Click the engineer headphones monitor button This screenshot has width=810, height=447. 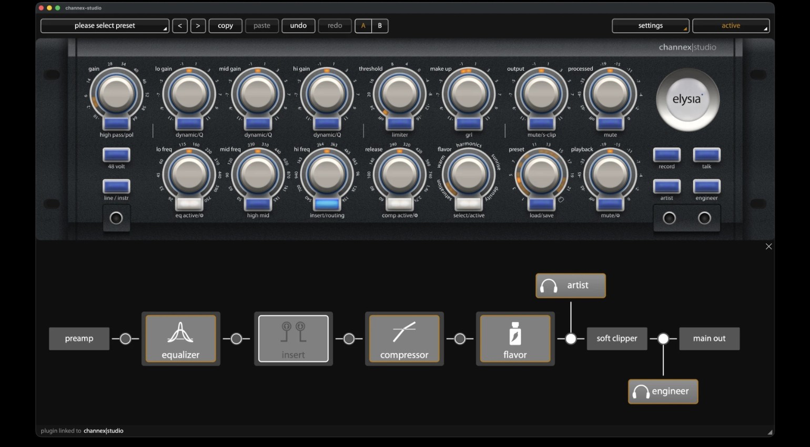click(663, 392)
